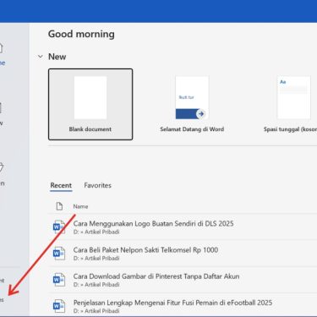The width and height of the screenshot is (317, 317).
Task: Click the Word icon beside Cara Menggunakan Logo
Action: [59, 227]
